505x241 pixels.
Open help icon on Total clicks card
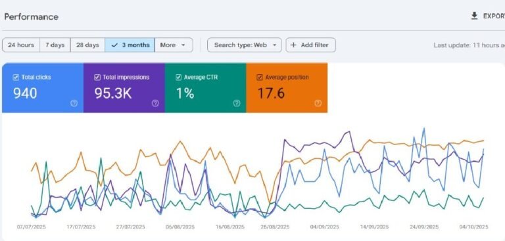(x=74, y=103)
